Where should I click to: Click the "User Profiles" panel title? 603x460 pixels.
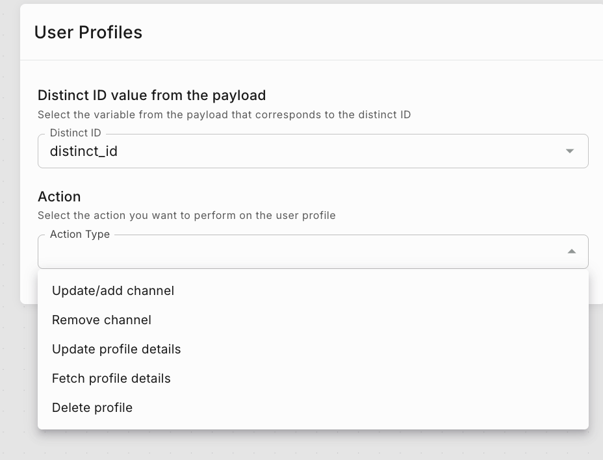(x=88, y=32)
